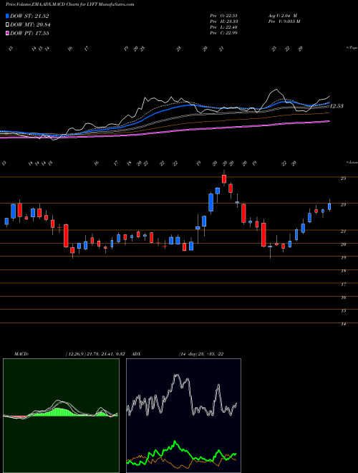The height and width of the screenshot is (473, 358).
Task: Click the Pre L: 22.40 low value
Action: coord(223,27)
